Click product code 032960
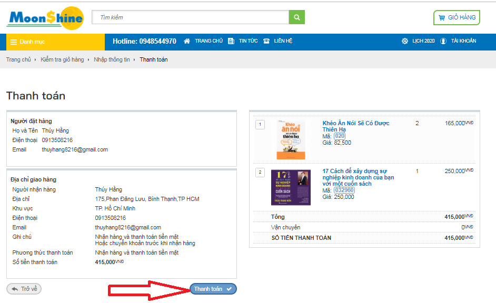The width and height of the screenshot is (496, 303). tap(344, 190)
